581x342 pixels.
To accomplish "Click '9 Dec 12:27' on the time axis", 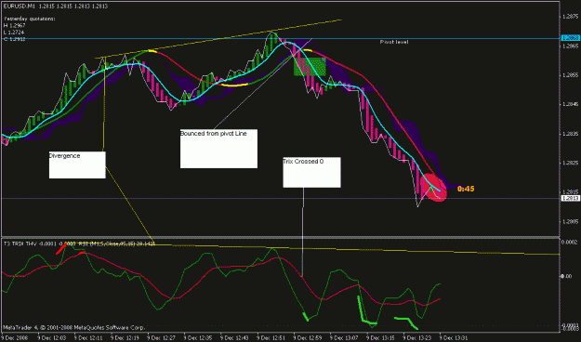I will pos(162,337).
